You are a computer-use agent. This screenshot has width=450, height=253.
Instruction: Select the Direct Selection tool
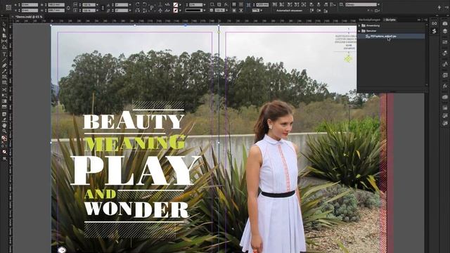[x=4, y=30]
